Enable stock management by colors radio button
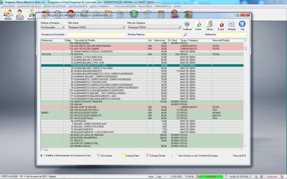This screenshot has width=287, height=179. click(42, 156)
